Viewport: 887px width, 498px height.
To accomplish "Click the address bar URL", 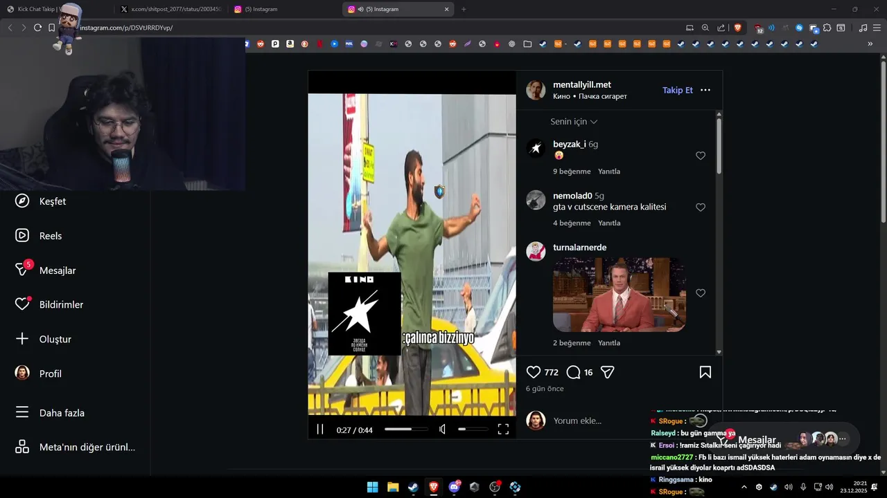I will point(126,28).
